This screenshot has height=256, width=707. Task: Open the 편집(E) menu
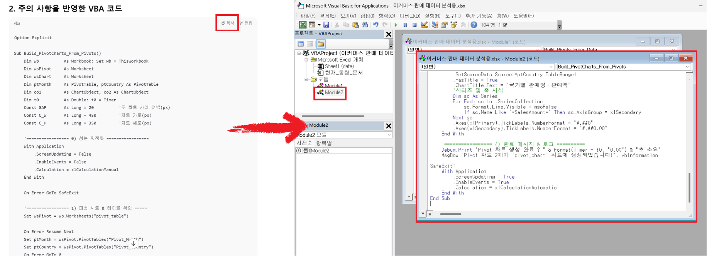coord(328,16)
